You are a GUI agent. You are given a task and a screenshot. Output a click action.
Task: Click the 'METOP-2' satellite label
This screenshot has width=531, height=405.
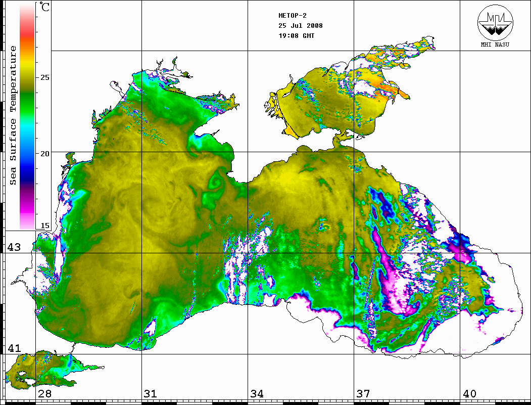[292, 16]
